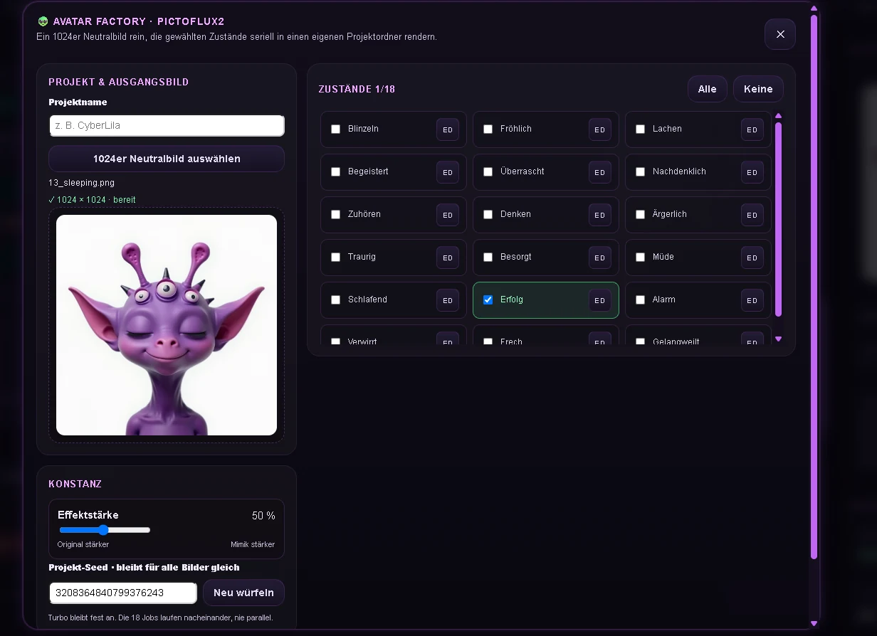Click the 13_sleeping.png file name
877x636 pixels.
click(x=81, y=183)
